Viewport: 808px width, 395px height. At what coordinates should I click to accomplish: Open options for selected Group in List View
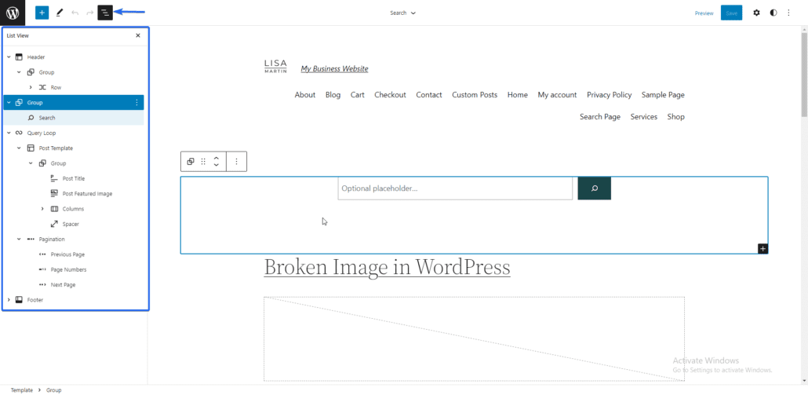136,103
